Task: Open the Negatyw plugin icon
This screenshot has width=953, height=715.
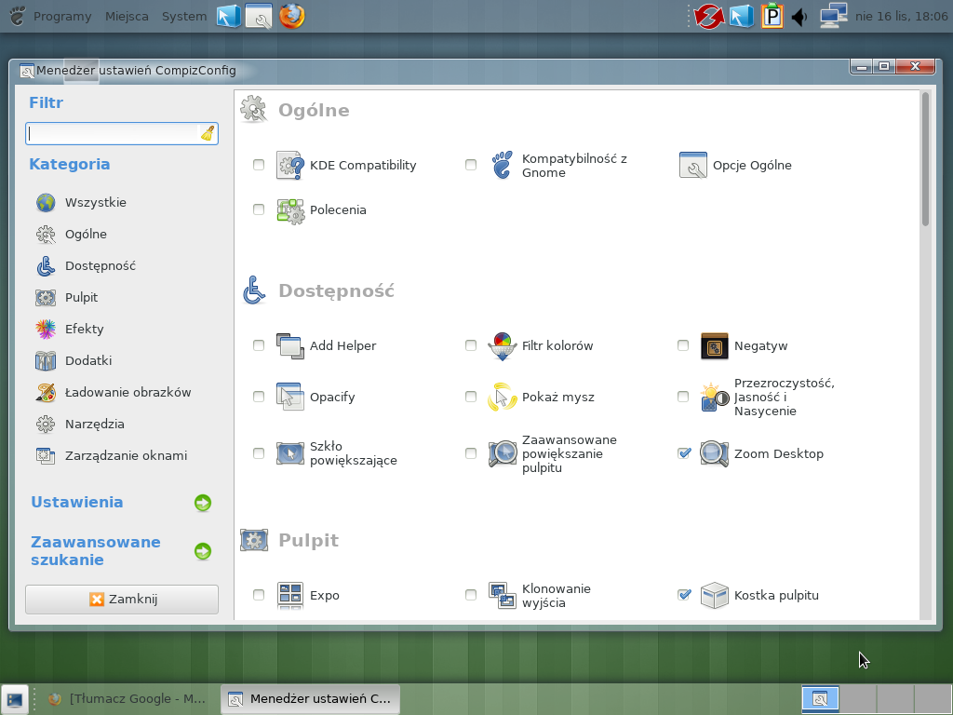Action: coord(714,346)
